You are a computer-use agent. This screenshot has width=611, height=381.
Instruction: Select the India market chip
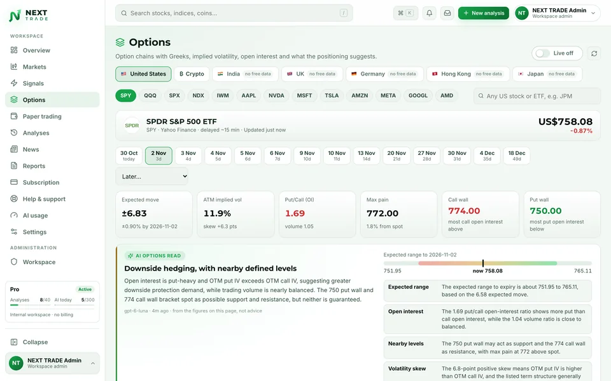pyautogui.click(x=245, y=74)
